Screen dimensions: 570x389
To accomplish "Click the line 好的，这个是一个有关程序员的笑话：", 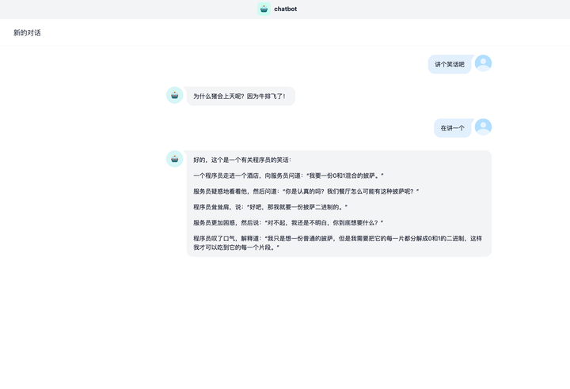I will [242, 160].
